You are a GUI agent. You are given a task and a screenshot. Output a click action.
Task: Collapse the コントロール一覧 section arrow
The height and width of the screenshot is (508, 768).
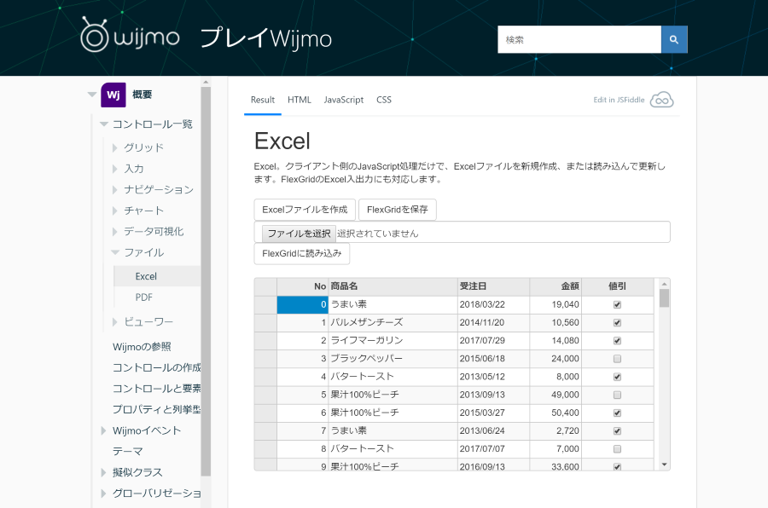coord(104,124)
